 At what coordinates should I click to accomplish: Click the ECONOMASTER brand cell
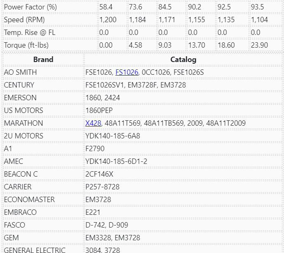(29, 200)
